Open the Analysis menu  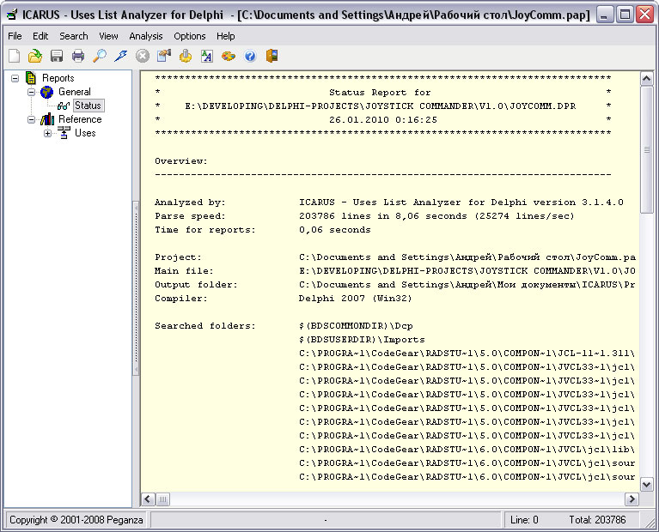[146, 36]
